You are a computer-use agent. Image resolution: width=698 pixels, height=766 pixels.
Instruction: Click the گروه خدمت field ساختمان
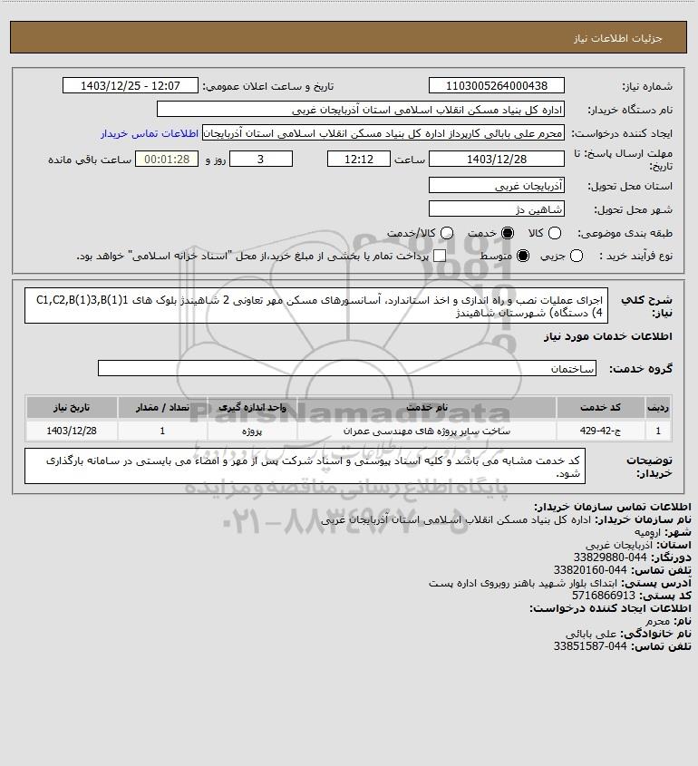(347, 368)
